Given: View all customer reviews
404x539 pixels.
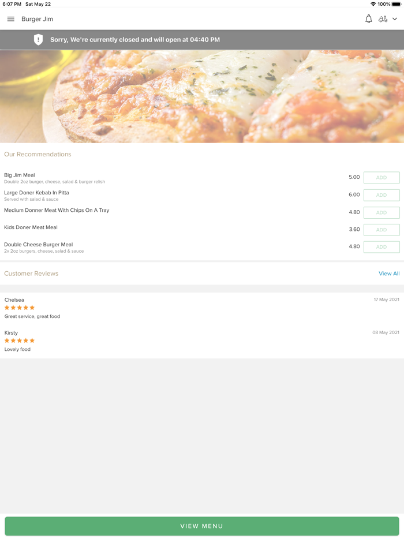Looking at the screenshot, I should (389, 274).
